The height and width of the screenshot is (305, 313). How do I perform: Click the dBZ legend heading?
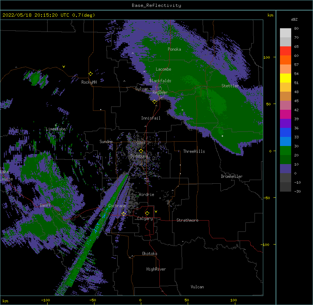294,20
